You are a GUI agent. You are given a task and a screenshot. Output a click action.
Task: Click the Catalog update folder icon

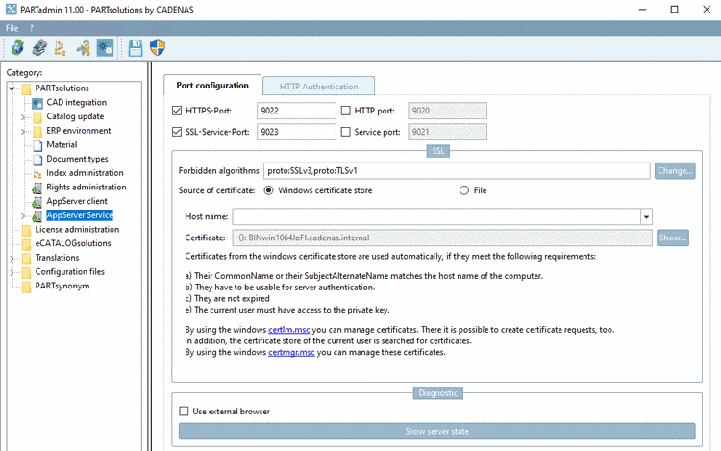pyautogui.click(x=37, y=117)
